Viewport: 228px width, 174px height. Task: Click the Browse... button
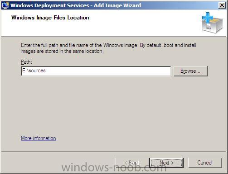tap(190, 71)
